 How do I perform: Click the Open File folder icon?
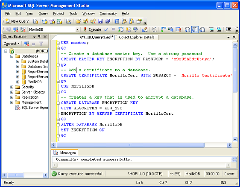pos(78,21)
